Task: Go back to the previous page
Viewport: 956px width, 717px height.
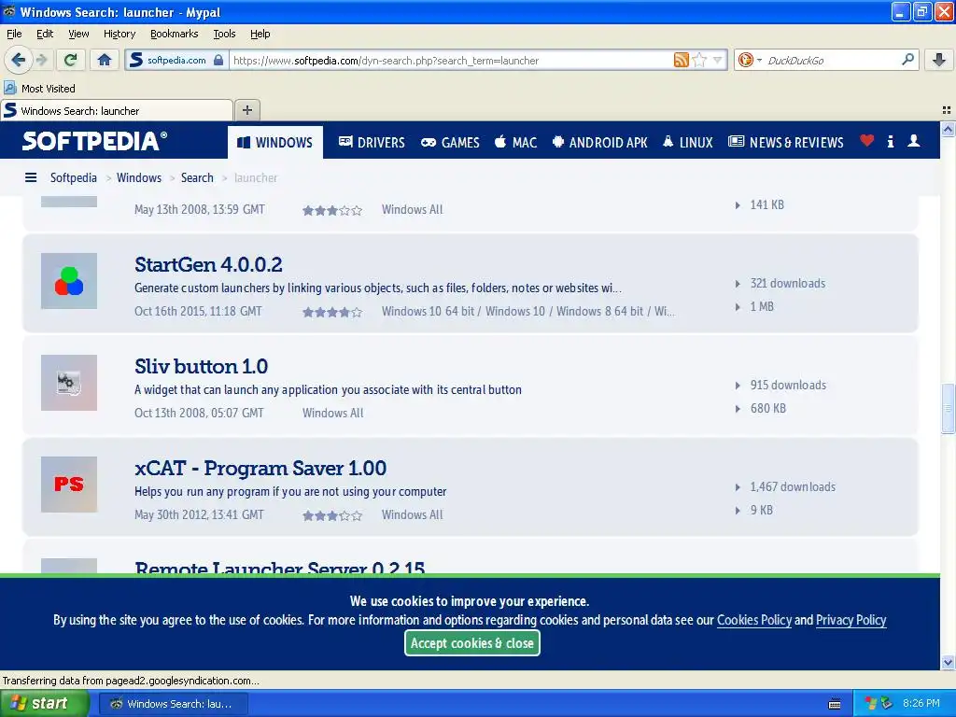Action: point(19,60)
